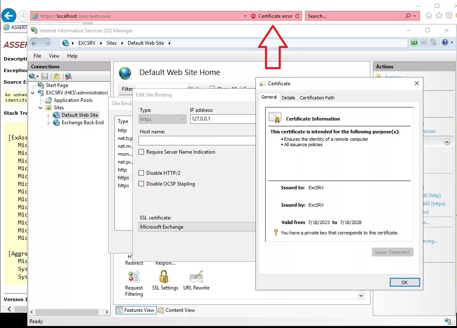Image resolution: width=457 pixels, height=328 pixels.
Task: Open the URL Rewrite feature icon
Action: (196, 277)
